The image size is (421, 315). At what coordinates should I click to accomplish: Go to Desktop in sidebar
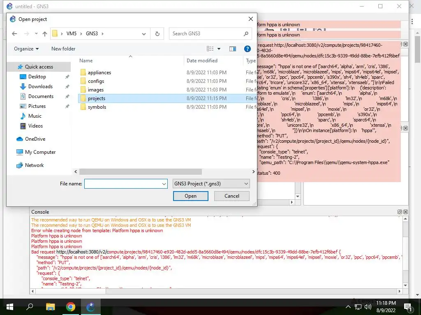pos(37,77)
